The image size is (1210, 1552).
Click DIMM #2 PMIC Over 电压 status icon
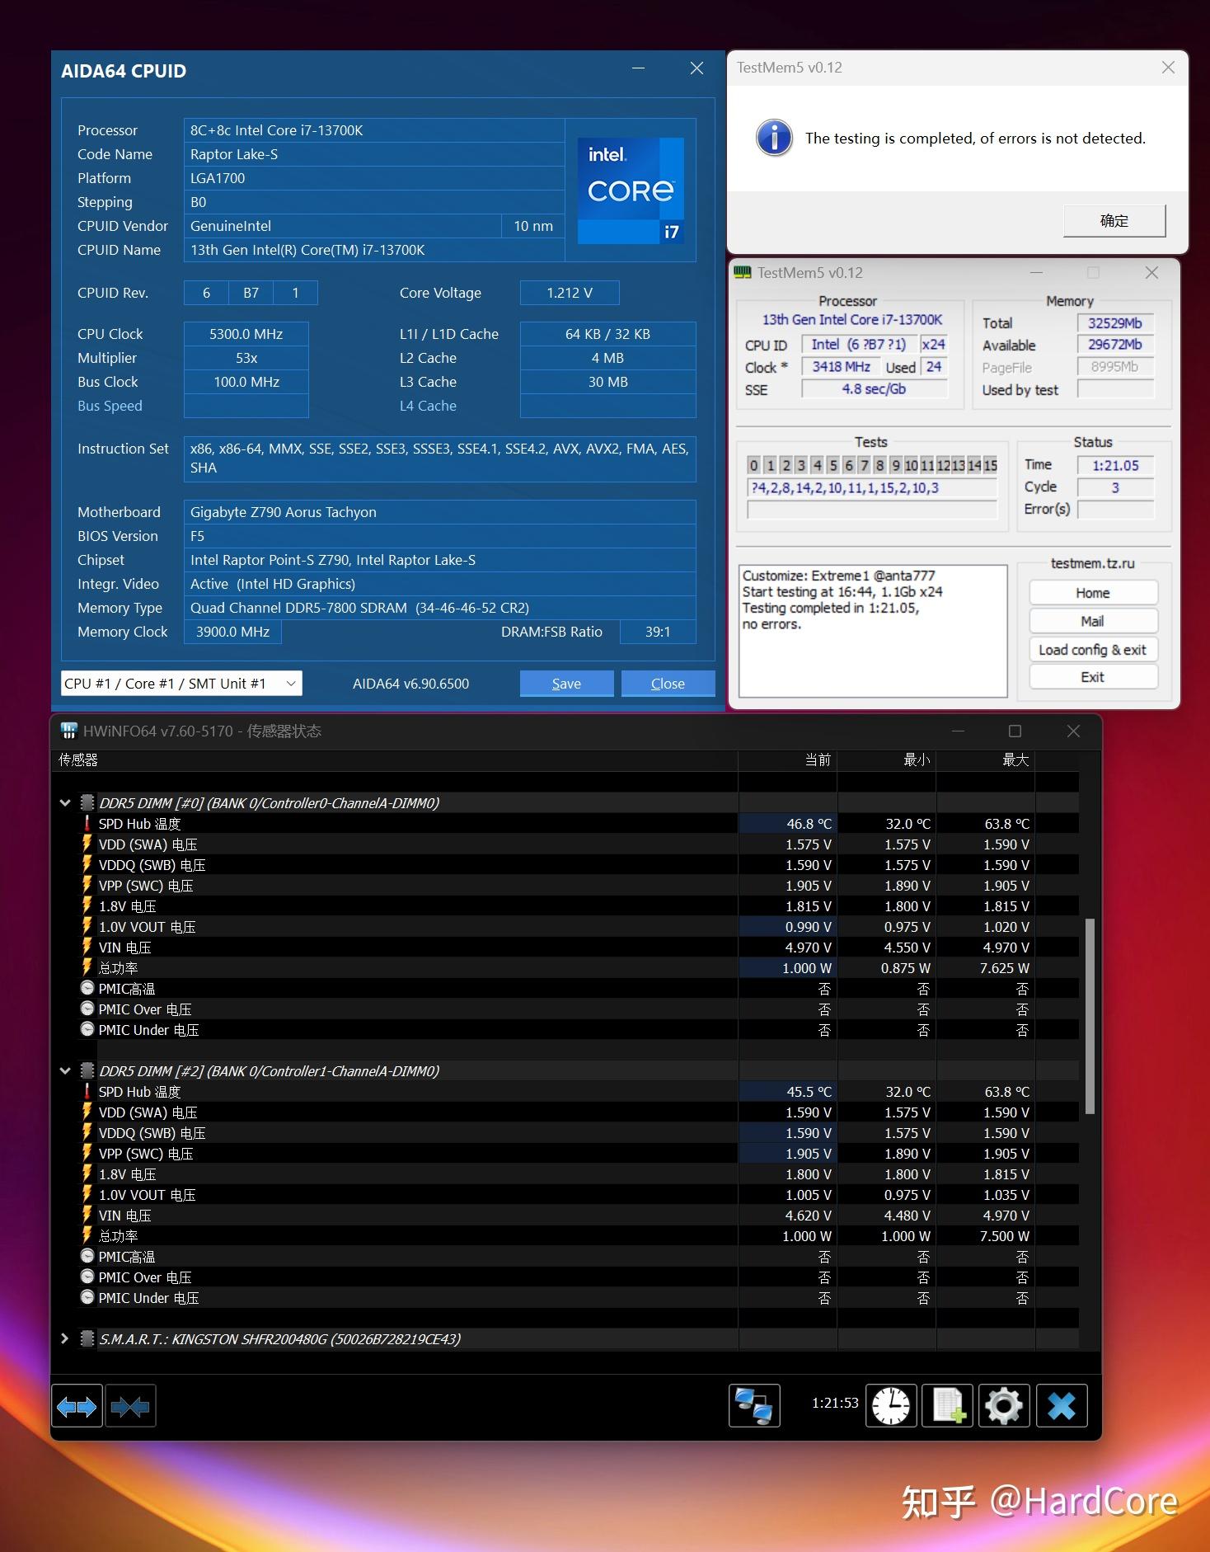tap(87, 1277)
